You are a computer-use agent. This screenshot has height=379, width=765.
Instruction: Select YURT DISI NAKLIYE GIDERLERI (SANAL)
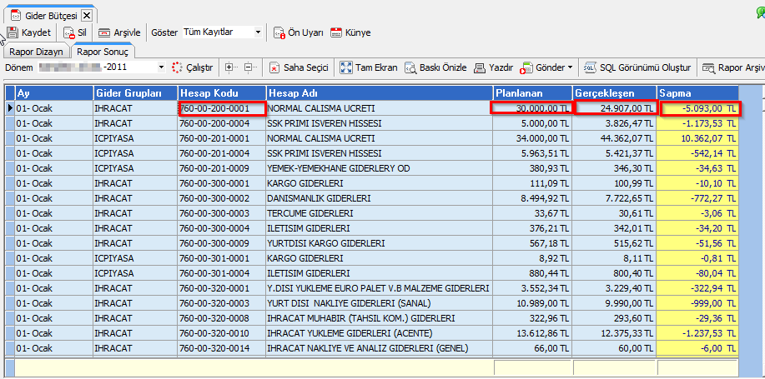point(379,303)
